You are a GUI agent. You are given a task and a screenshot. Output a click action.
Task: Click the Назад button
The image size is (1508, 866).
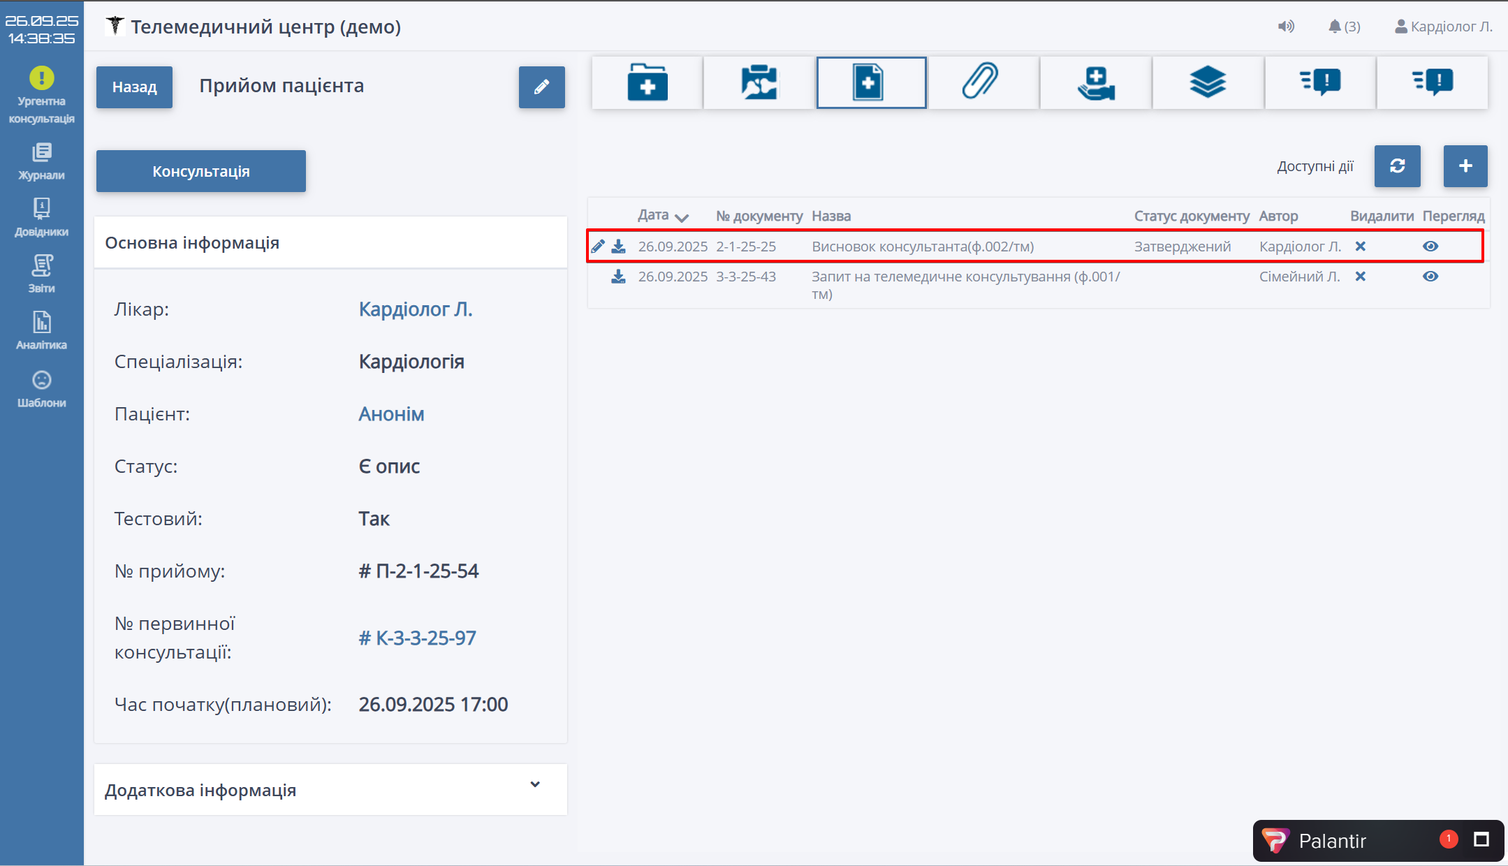[134, 87]
